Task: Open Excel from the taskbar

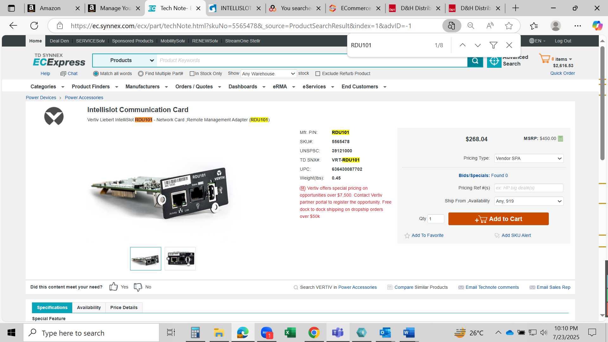Action: click(x=290, y=332)
